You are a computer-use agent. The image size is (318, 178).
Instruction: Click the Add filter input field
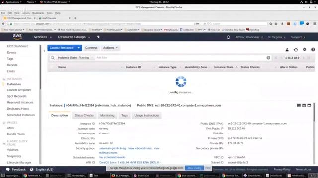(180, 58)
